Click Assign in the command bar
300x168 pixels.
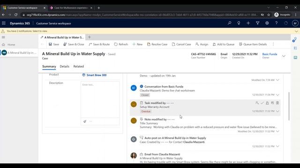point(202,44)
